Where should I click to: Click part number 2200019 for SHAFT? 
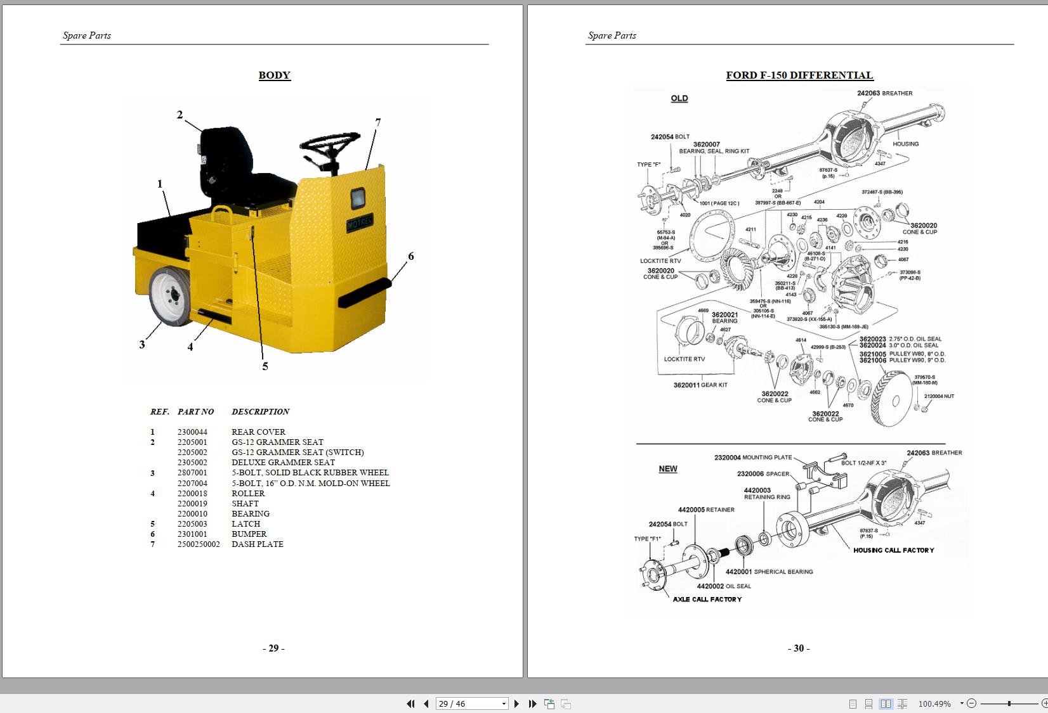[192, 503]
